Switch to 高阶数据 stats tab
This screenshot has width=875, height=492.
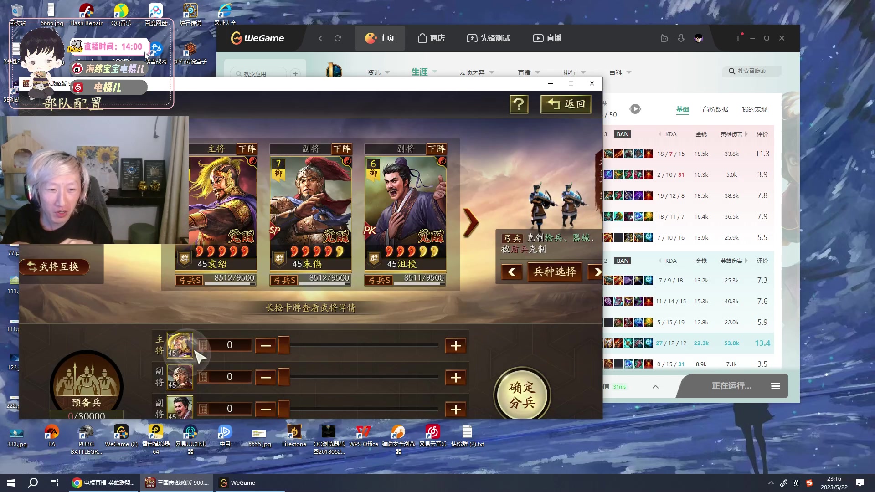715,109
